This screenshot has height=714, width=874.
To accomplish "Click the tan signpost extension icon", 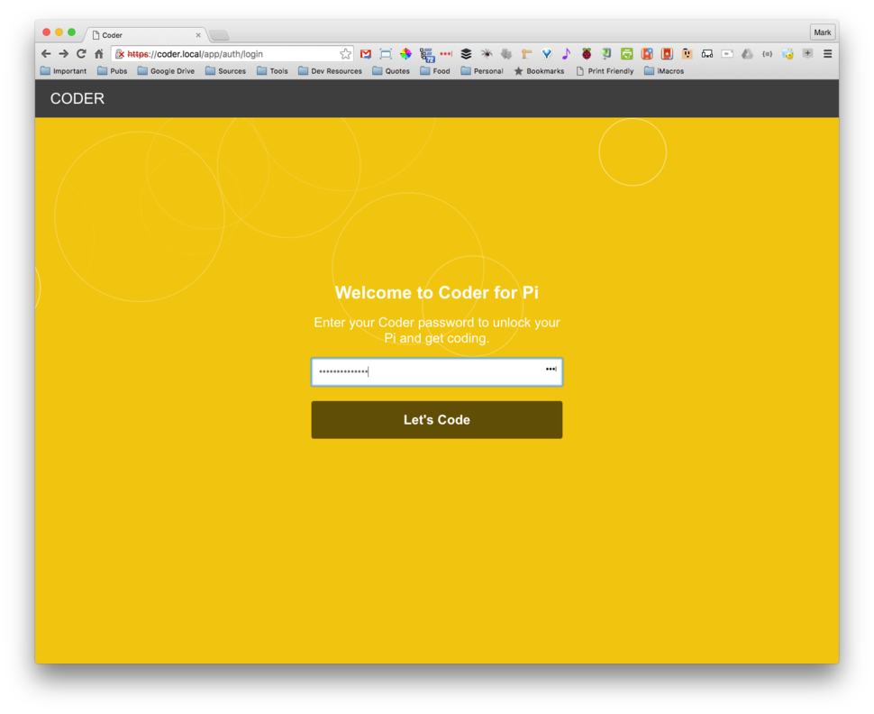I will coord(526,54).
